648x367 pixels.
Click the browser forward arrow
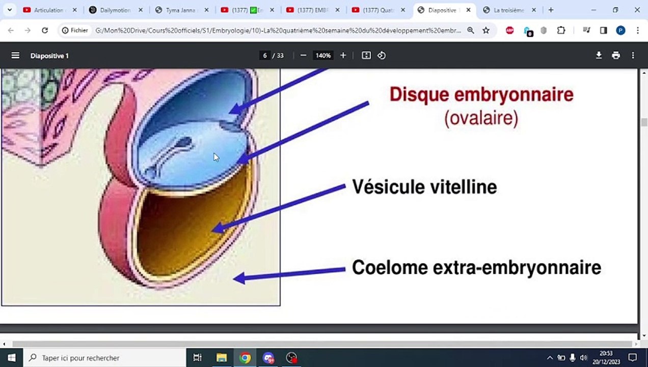28,31
